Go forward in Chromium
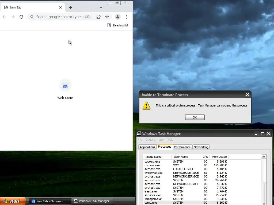274x205 pixels. (x=13, y=17)
